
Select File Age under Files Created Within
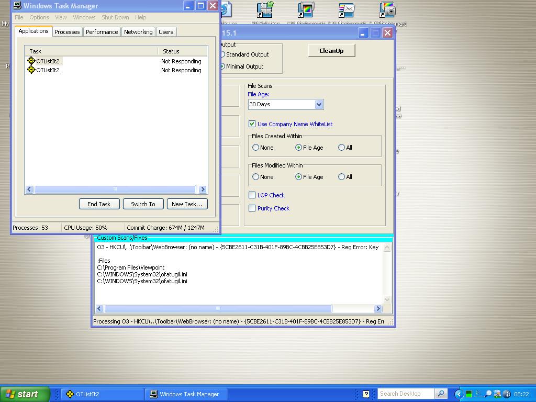pos(298,147)
